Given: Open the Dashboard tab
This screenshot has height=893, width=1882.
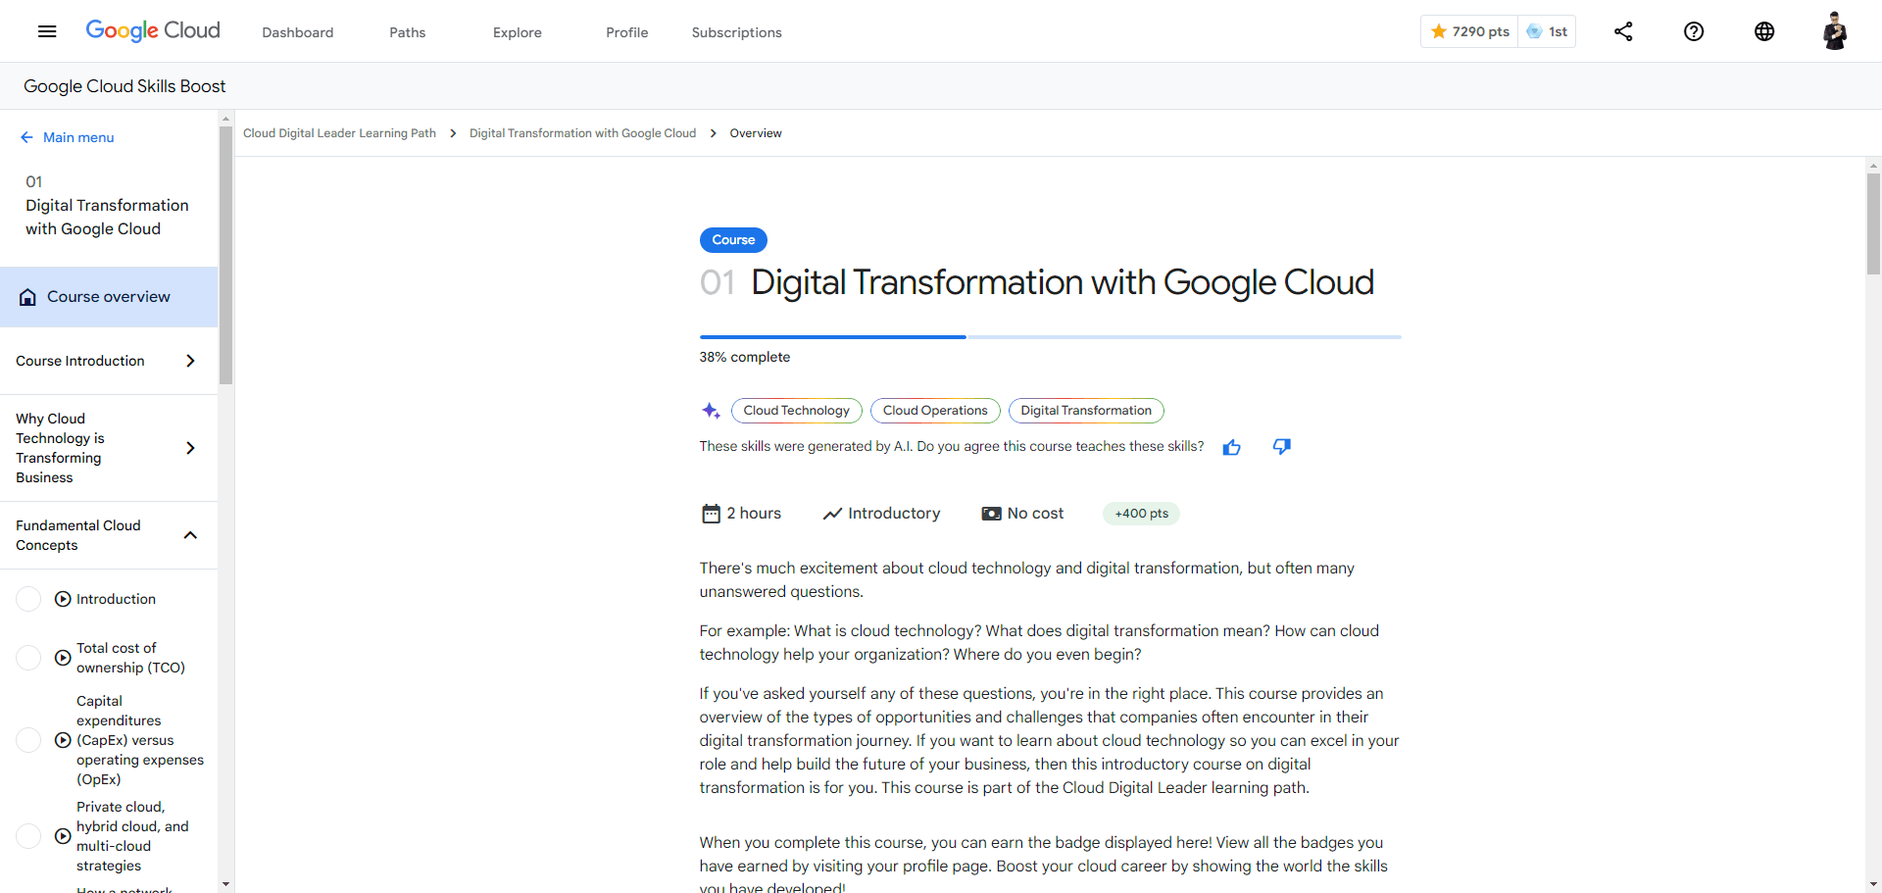Looking at the screenshot, I should [298, 32].
